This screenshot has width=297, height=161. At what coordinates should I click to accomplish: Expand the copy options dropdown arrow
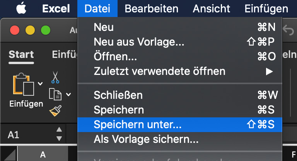coord(68,94)
